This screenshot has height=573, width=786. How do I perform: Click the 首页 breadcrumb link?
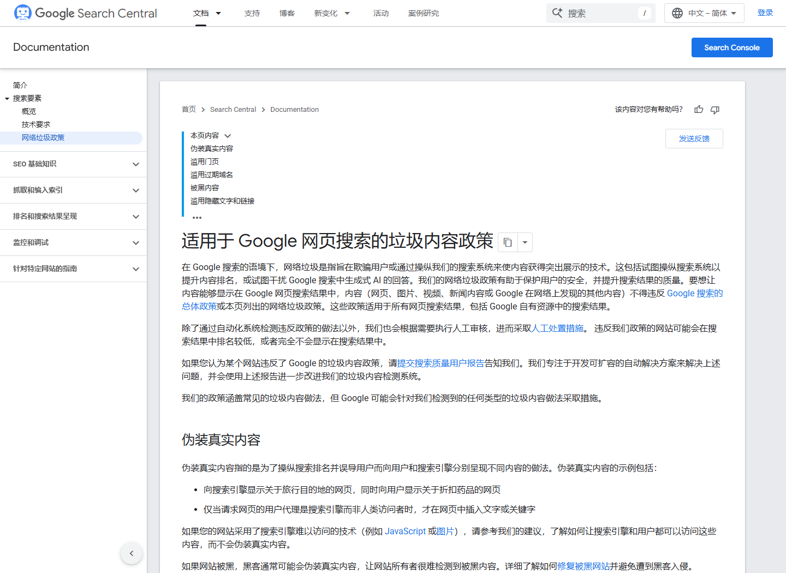point(189,109)
